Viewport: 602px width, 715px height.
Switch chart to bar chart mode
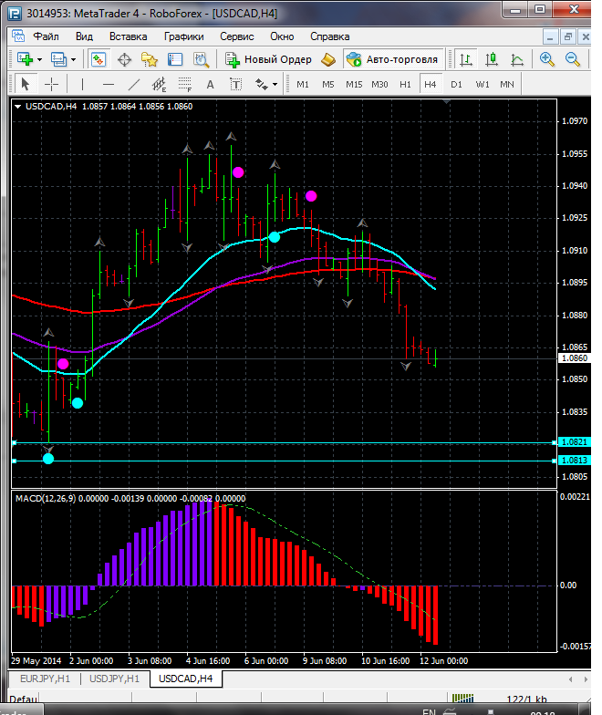466,59
